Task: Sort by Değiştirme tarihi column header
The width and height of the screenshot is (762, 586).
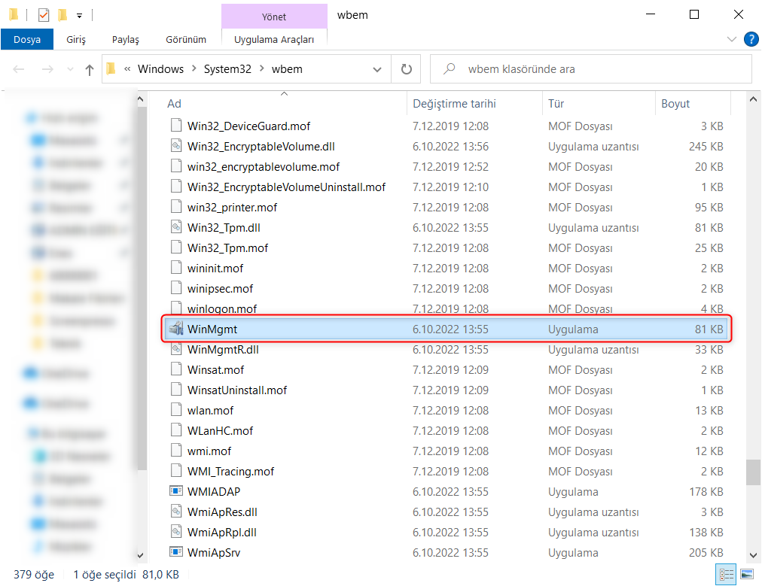Action: click(x=454, y=103)
